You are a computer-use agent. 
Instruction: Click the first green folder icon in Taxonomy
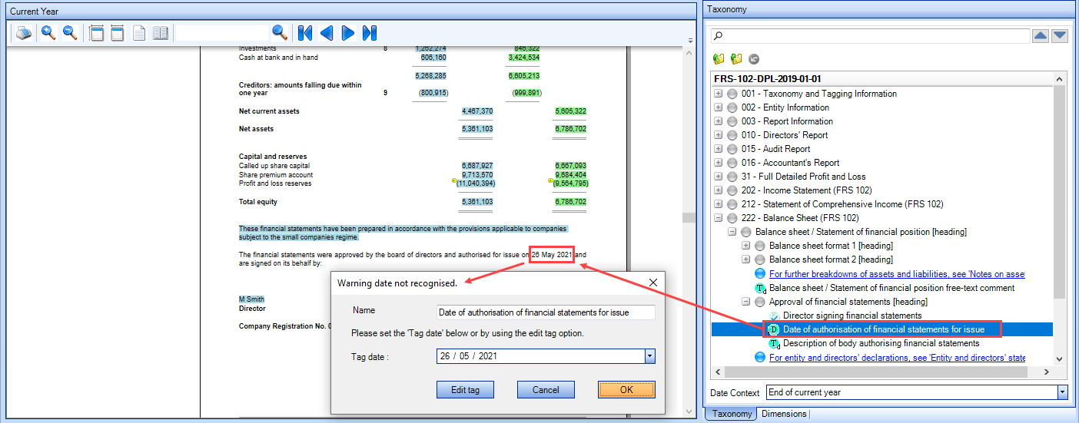[719, 59]
